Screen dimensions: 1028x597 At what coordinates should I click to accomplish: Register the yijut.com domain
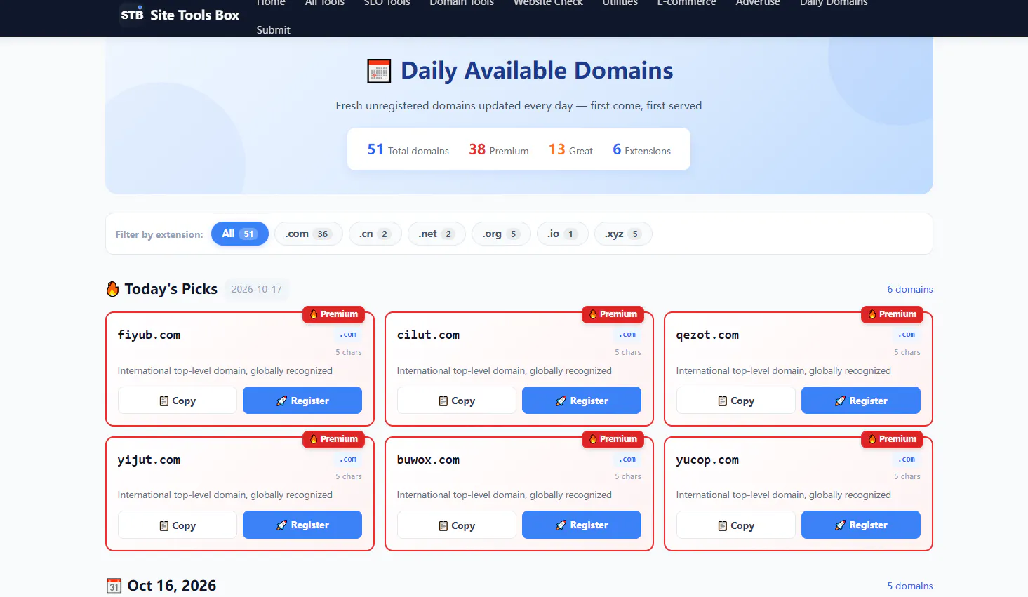click(x=302, y=525)
